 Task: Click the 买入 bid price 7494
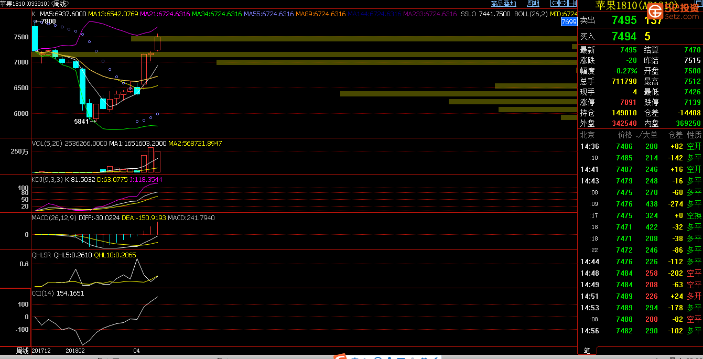pyautogui.click(x=624, y=36)
